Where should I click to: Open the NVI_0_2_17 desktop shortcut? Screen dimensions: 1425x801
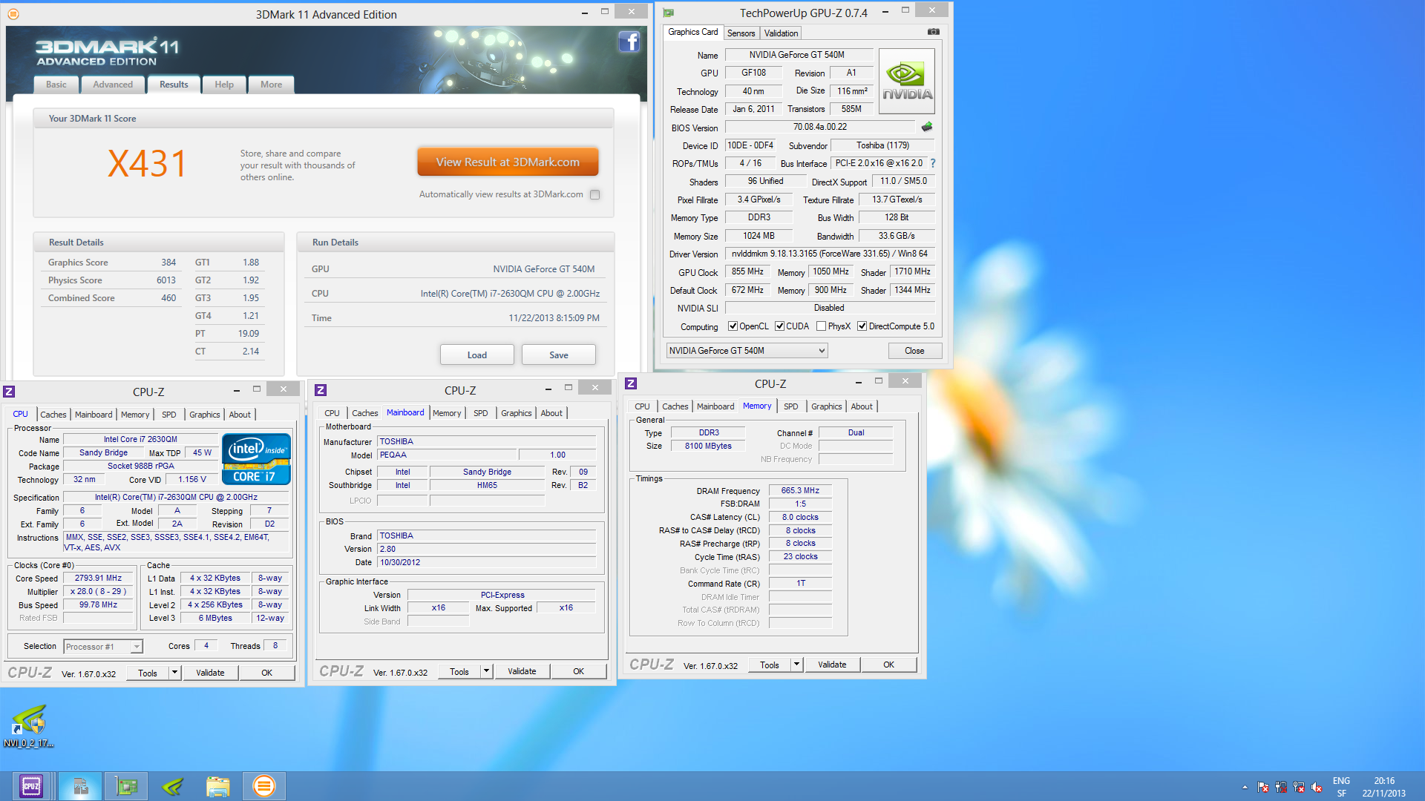point(29,726)
